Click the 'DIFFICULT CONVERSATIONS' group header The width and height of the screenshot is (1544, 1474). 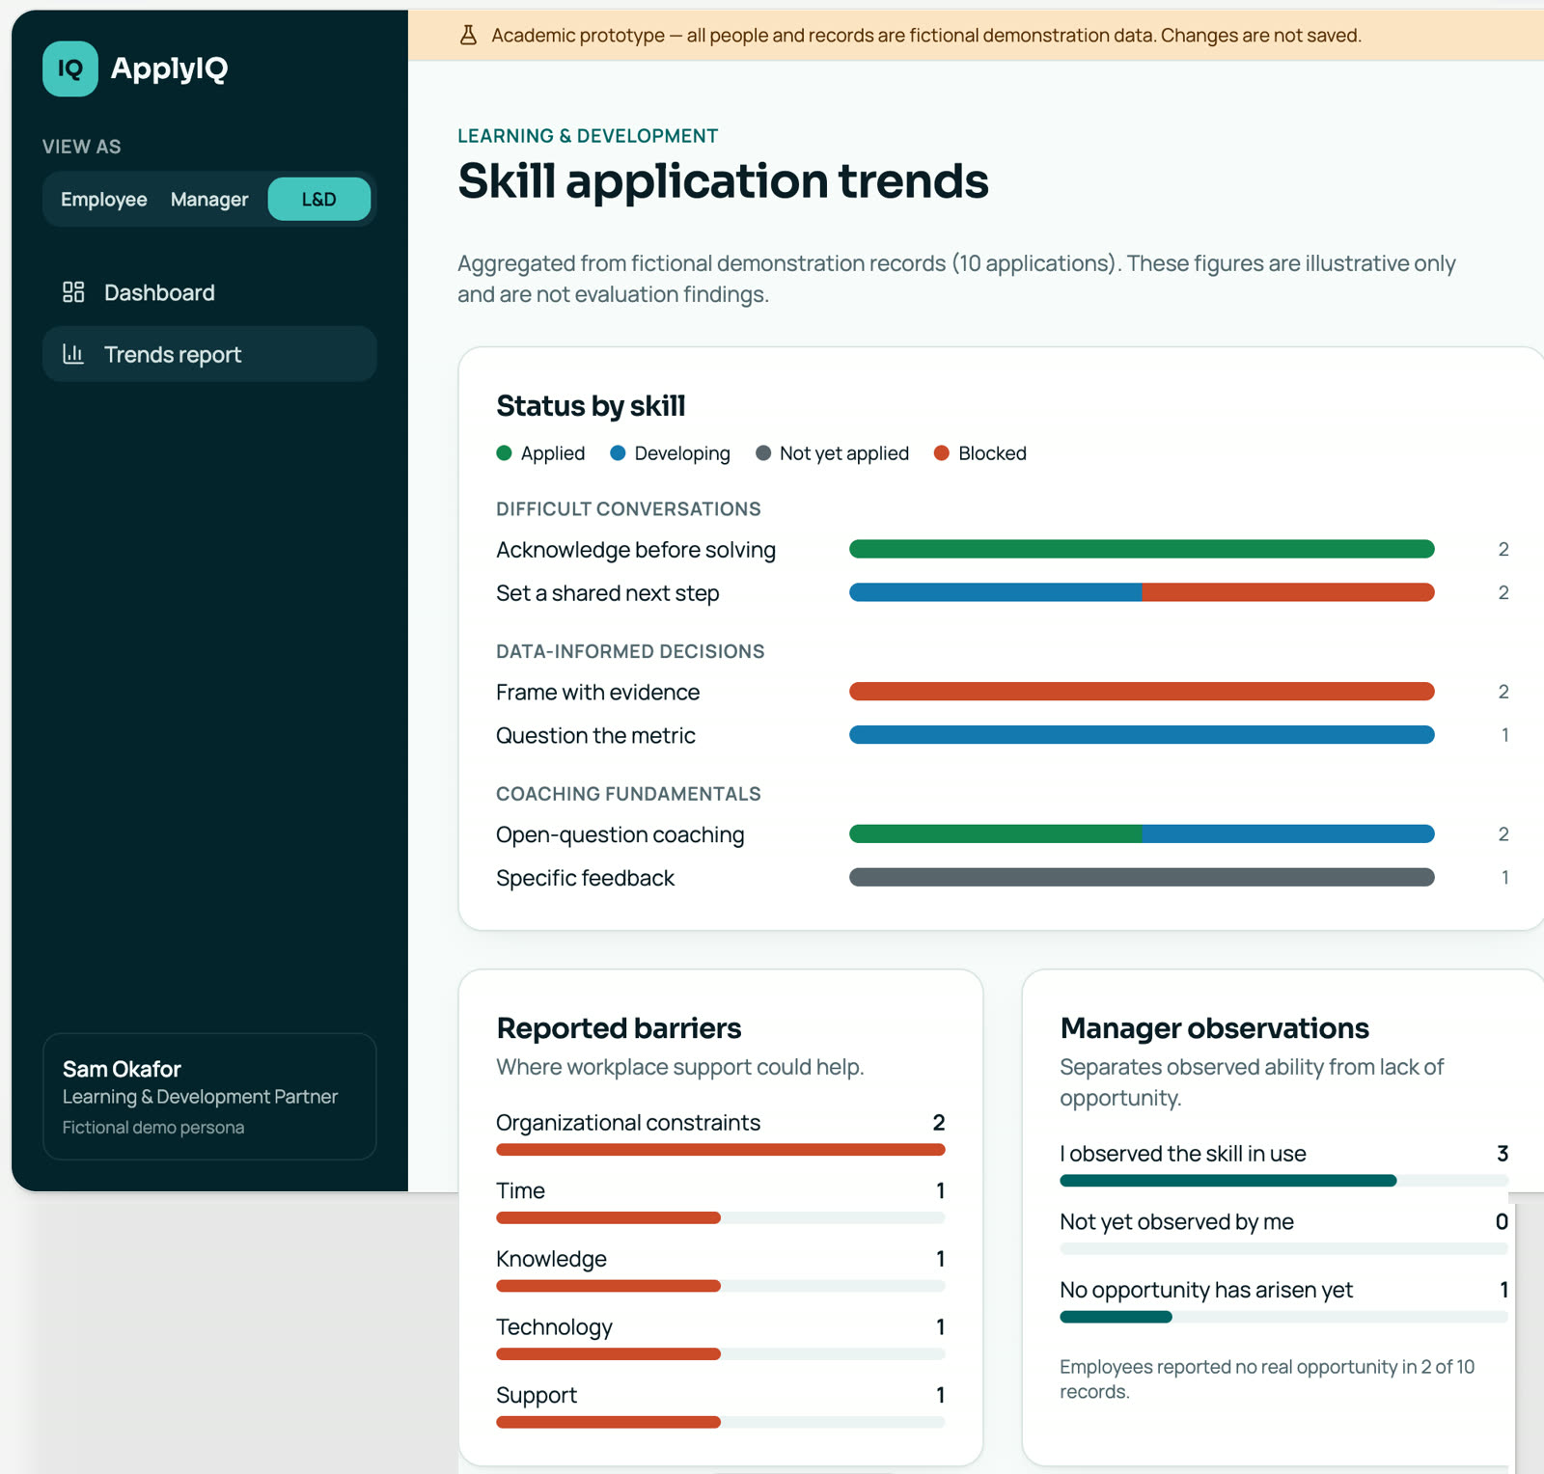[x=628, y=509]
